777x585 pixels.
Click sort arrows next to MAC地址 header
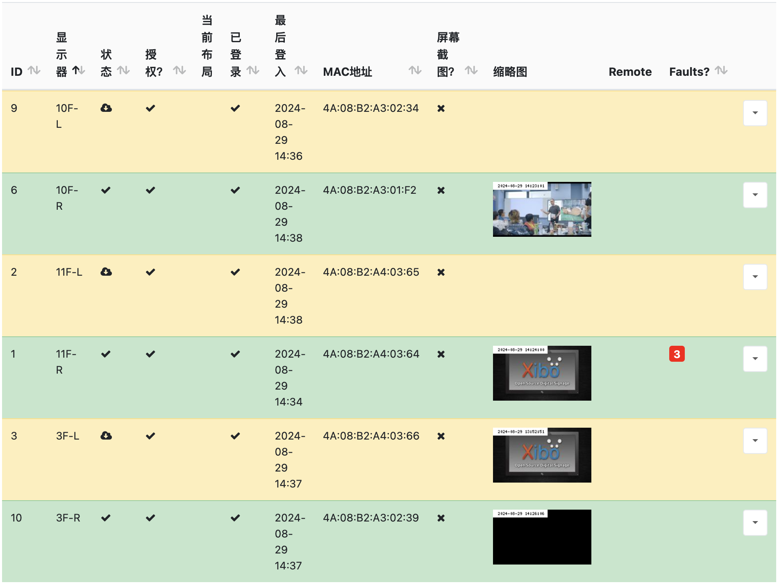click(415, 70)
